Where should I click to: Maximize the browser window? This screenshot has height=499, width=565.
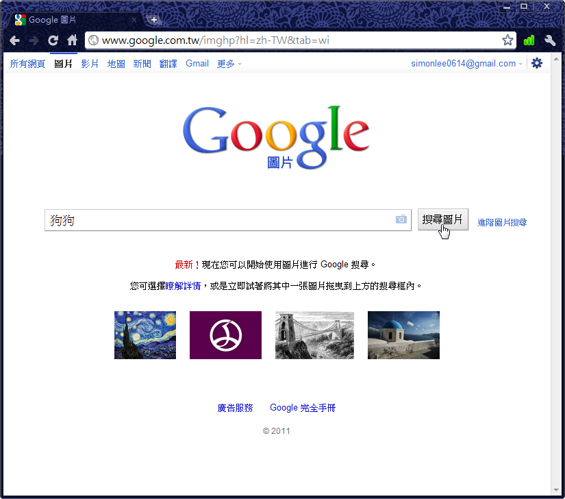coord(524,6)
